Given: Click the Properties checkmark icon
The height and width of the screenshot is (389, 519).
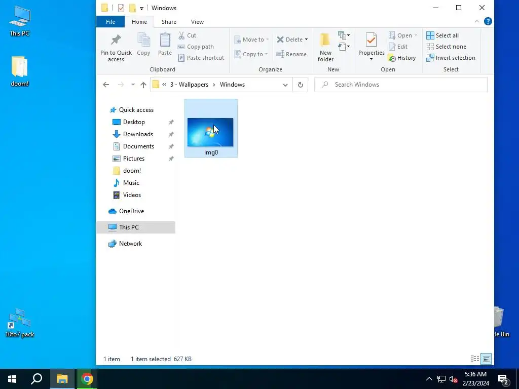Looking at the screenshot, I should coord(371,40).
